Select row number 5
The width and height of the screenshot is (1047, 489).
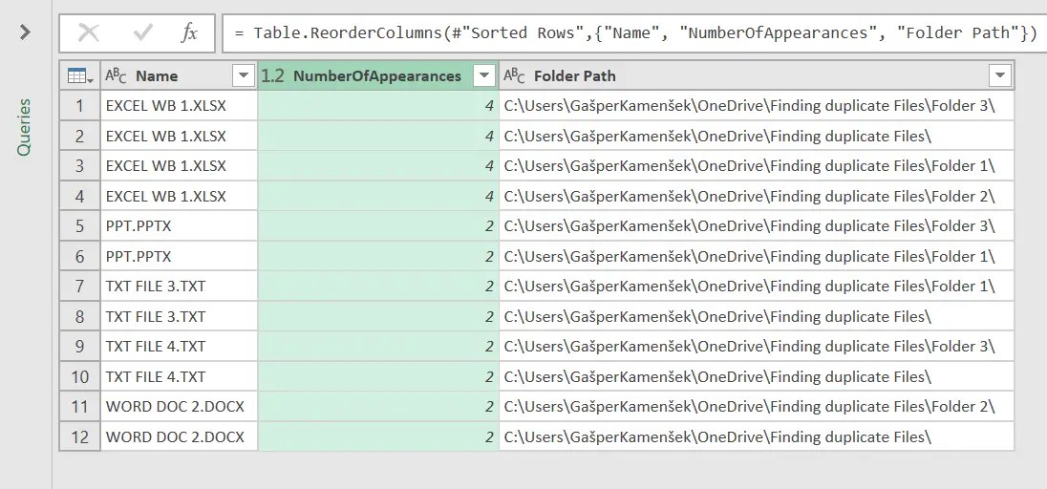point(80,225)
